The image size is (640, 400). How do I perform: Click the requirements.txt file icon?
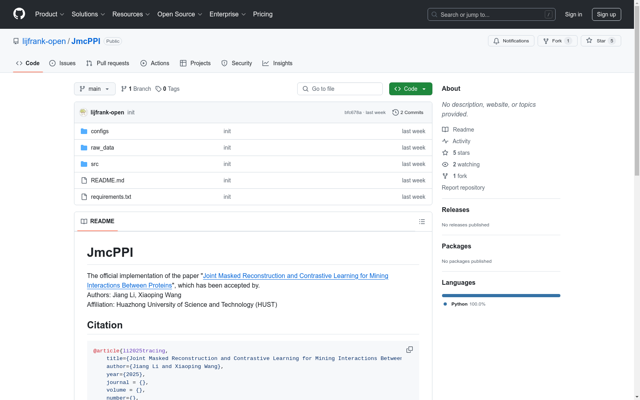point(84,197)
